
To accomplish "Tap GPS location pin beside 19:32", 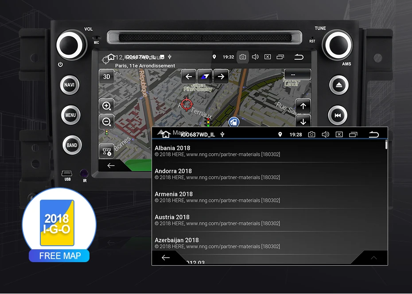I will (214, 57).
